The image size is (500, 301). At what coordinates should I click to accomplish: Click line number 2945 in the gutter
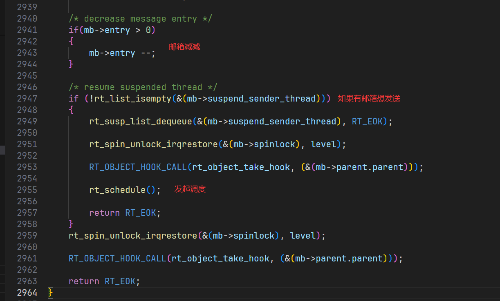coord(27,76)
